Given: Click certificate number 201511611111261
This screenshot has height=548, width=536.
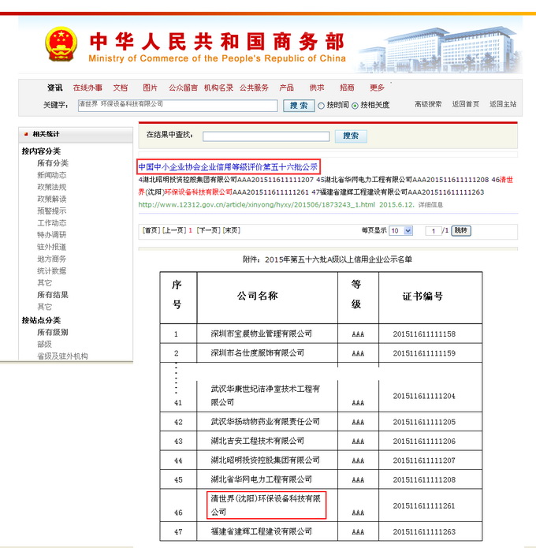Looking at the screenshot, I should (424, 505).
